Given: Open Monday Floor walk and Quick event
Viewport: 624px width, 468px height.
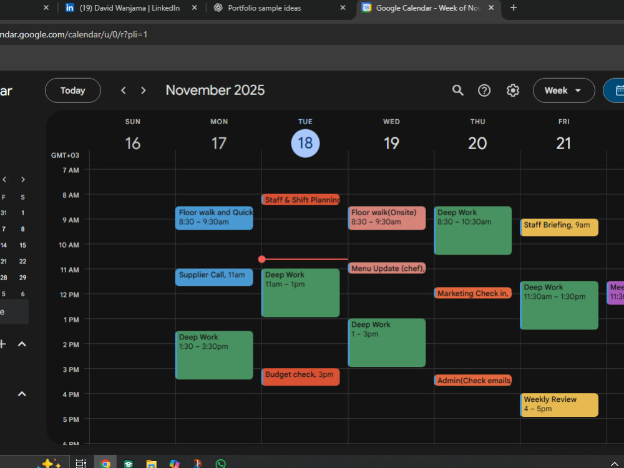Looking at the screenshot, I should click(x=214, y=218).
